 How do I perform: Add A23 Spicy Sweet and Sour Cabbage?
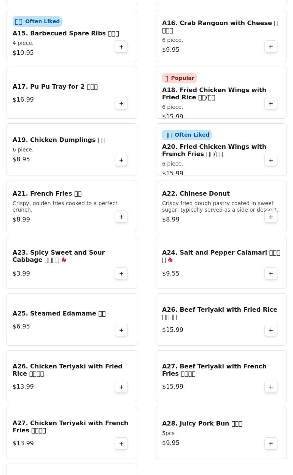pyautogui.click(x=121, y=274)
